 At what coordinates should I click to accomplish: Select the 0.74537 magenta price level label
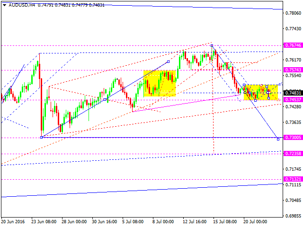[293, 100]
